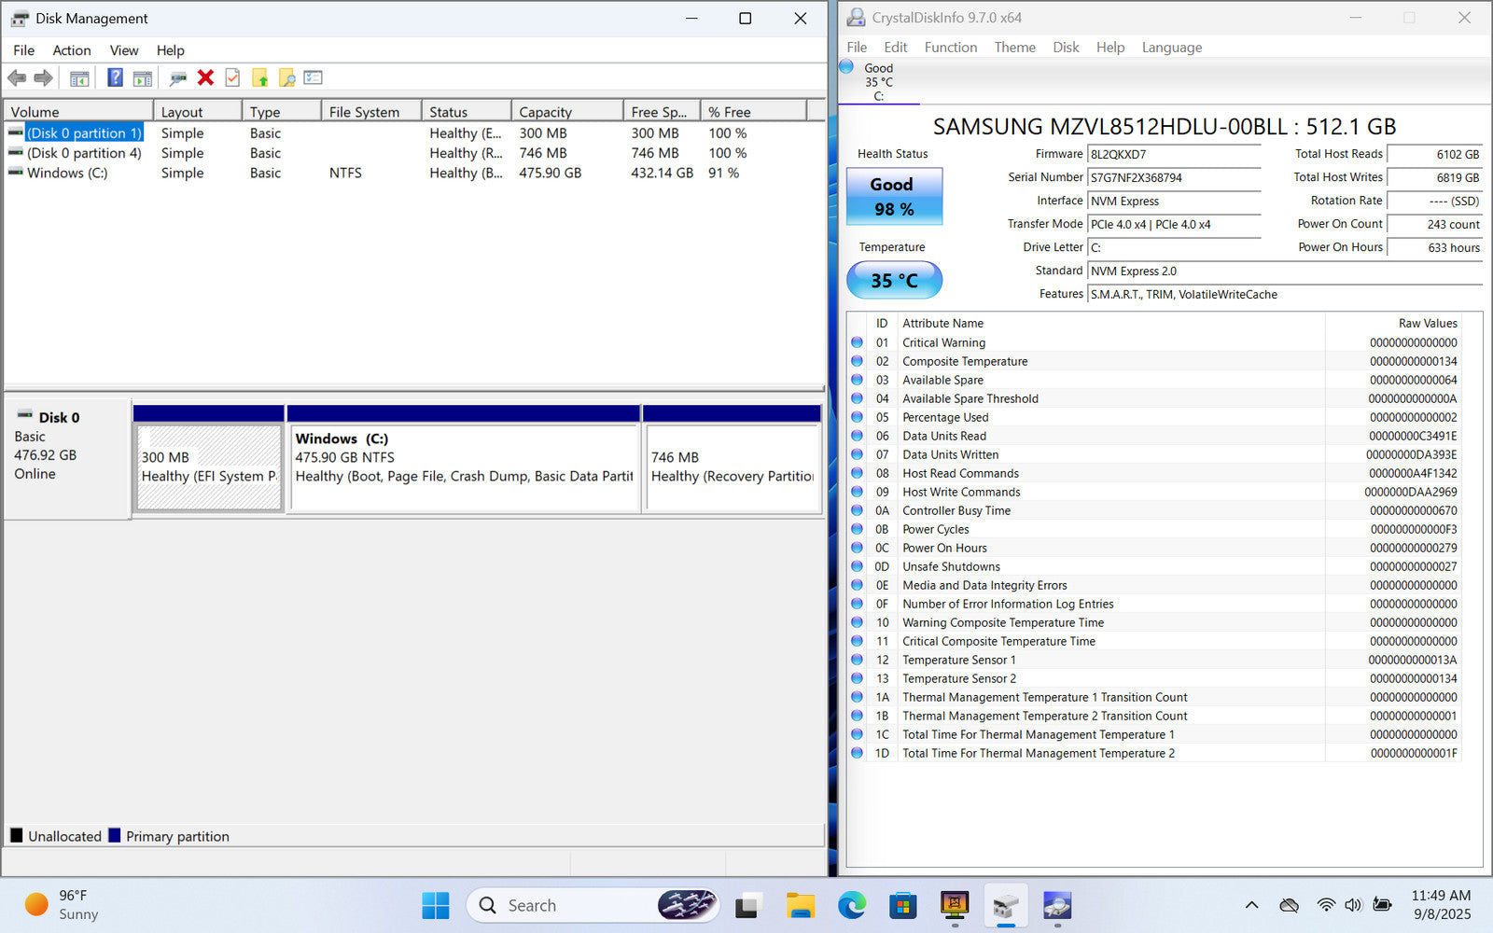Open the View menu in Disk Management
This screenshot has height=933, width=1493.
tap(124, 50)
